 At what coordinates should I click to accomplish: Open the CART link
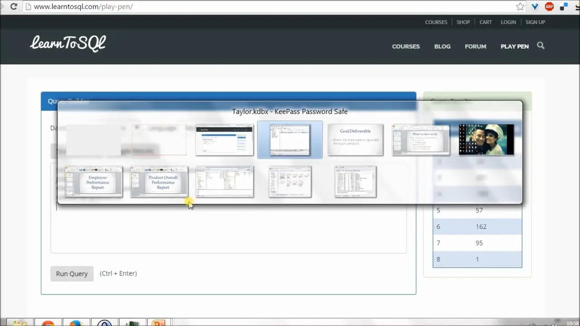[x=485, y=22]
